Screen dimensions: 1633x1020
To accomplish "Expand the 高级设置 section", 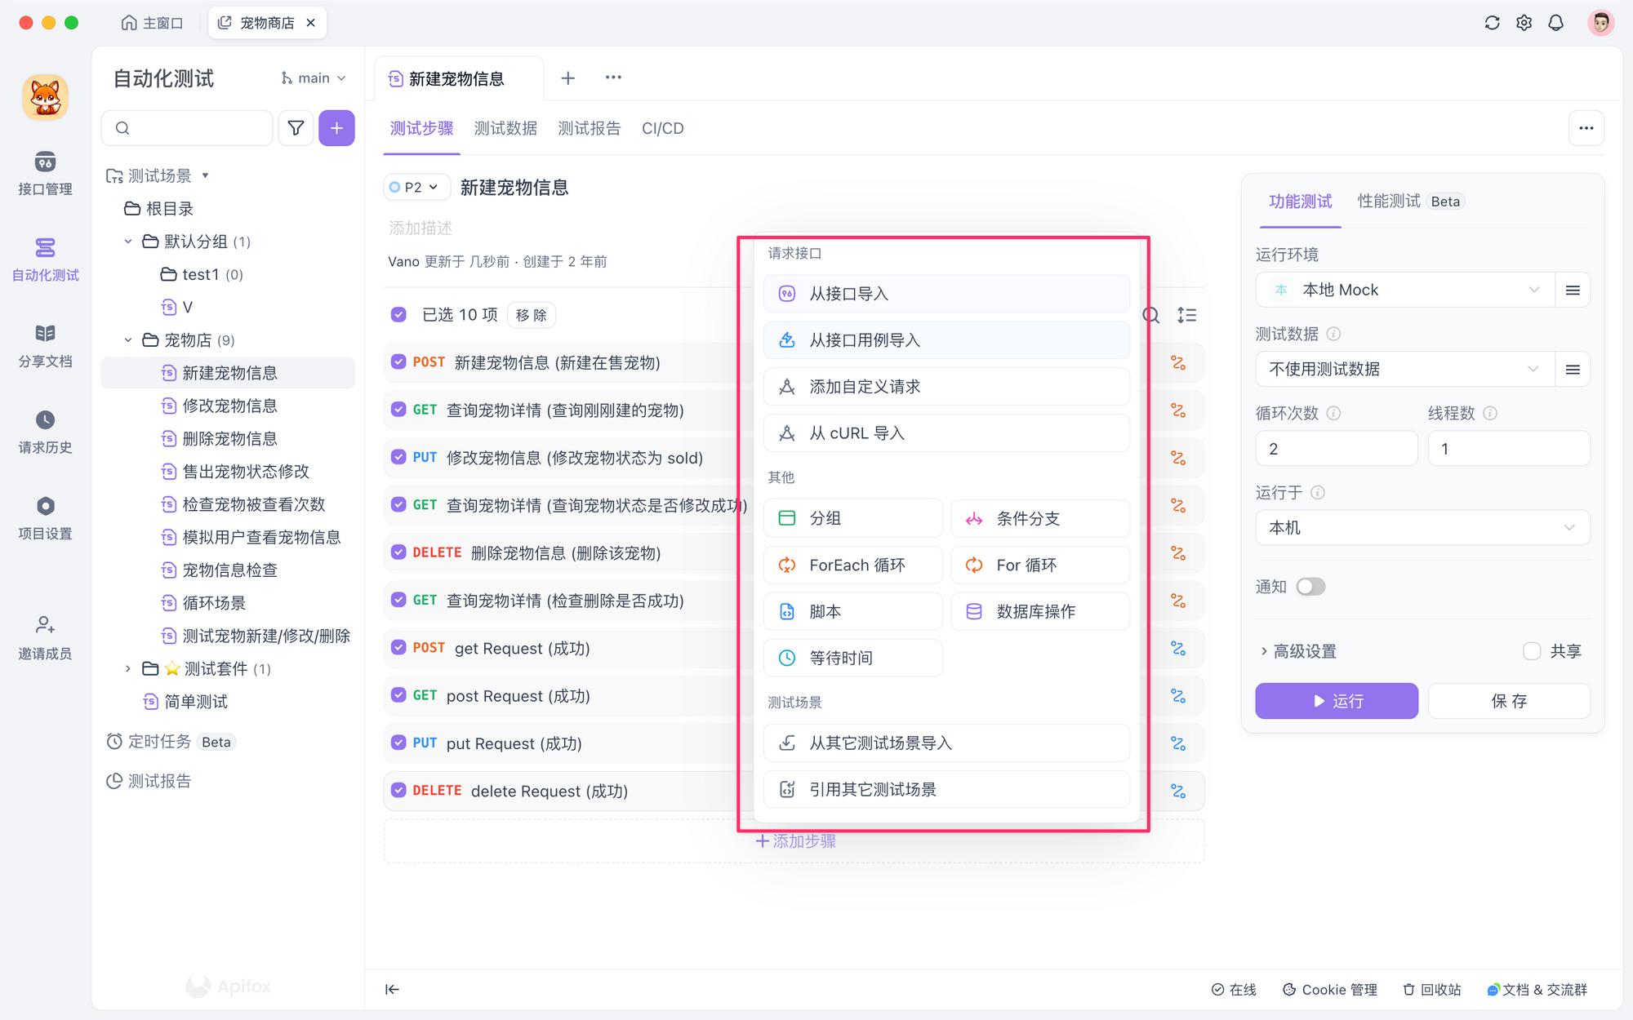I will point(1298,651).
